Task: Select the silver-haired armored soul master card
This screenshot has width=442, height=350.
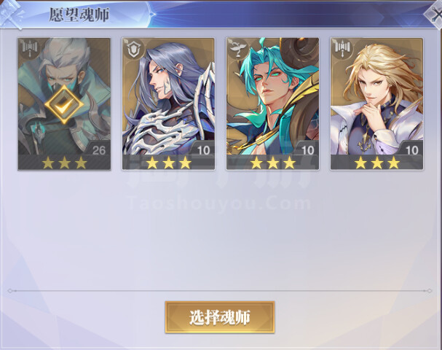Action: 168,104
